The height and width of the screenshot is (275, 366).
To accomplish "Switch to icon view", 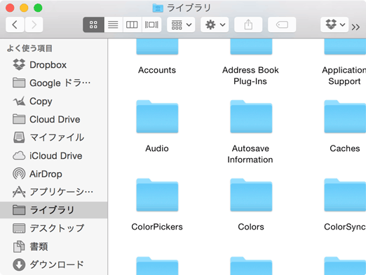I will [x=93, y=24].
